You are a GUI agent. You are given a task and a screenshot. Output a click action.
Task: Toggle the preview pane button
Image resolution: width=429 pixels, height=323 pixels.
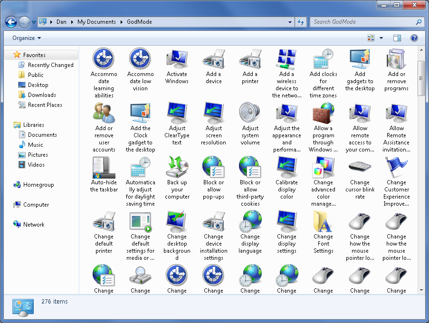pos(397,38)
